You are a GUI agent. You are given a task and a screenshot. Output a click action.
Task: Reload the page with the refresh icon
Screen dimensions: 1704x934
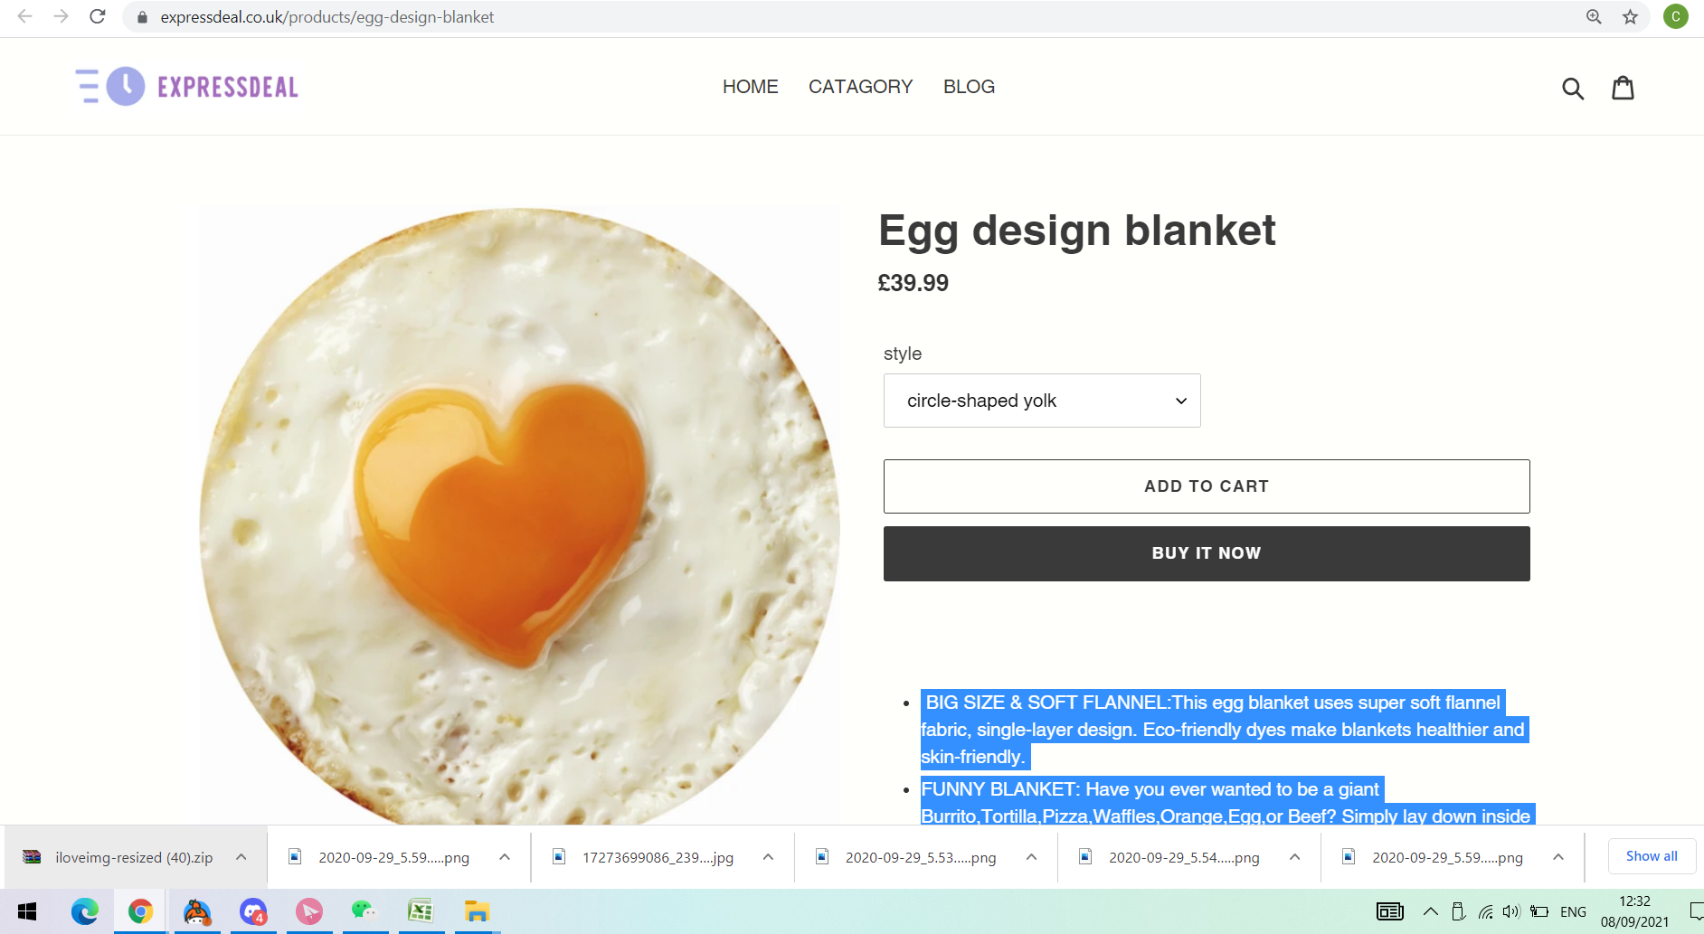[x=98, y=16]
